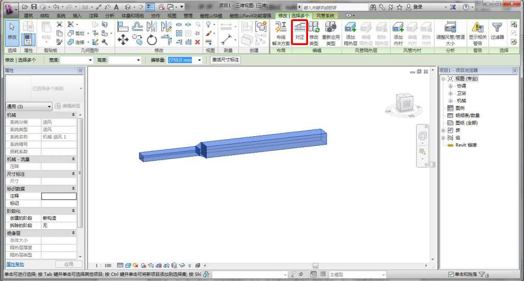Open the offset (偏移量) dropdown arrow

(x=200, y=60)
